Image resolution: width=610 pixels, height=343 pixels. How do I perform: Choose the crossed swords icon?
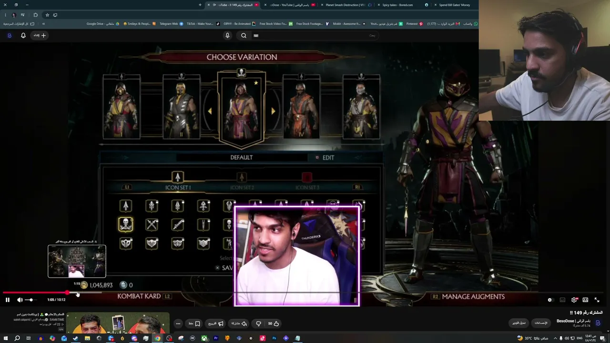pyautogui.click(x=152, y=224)
